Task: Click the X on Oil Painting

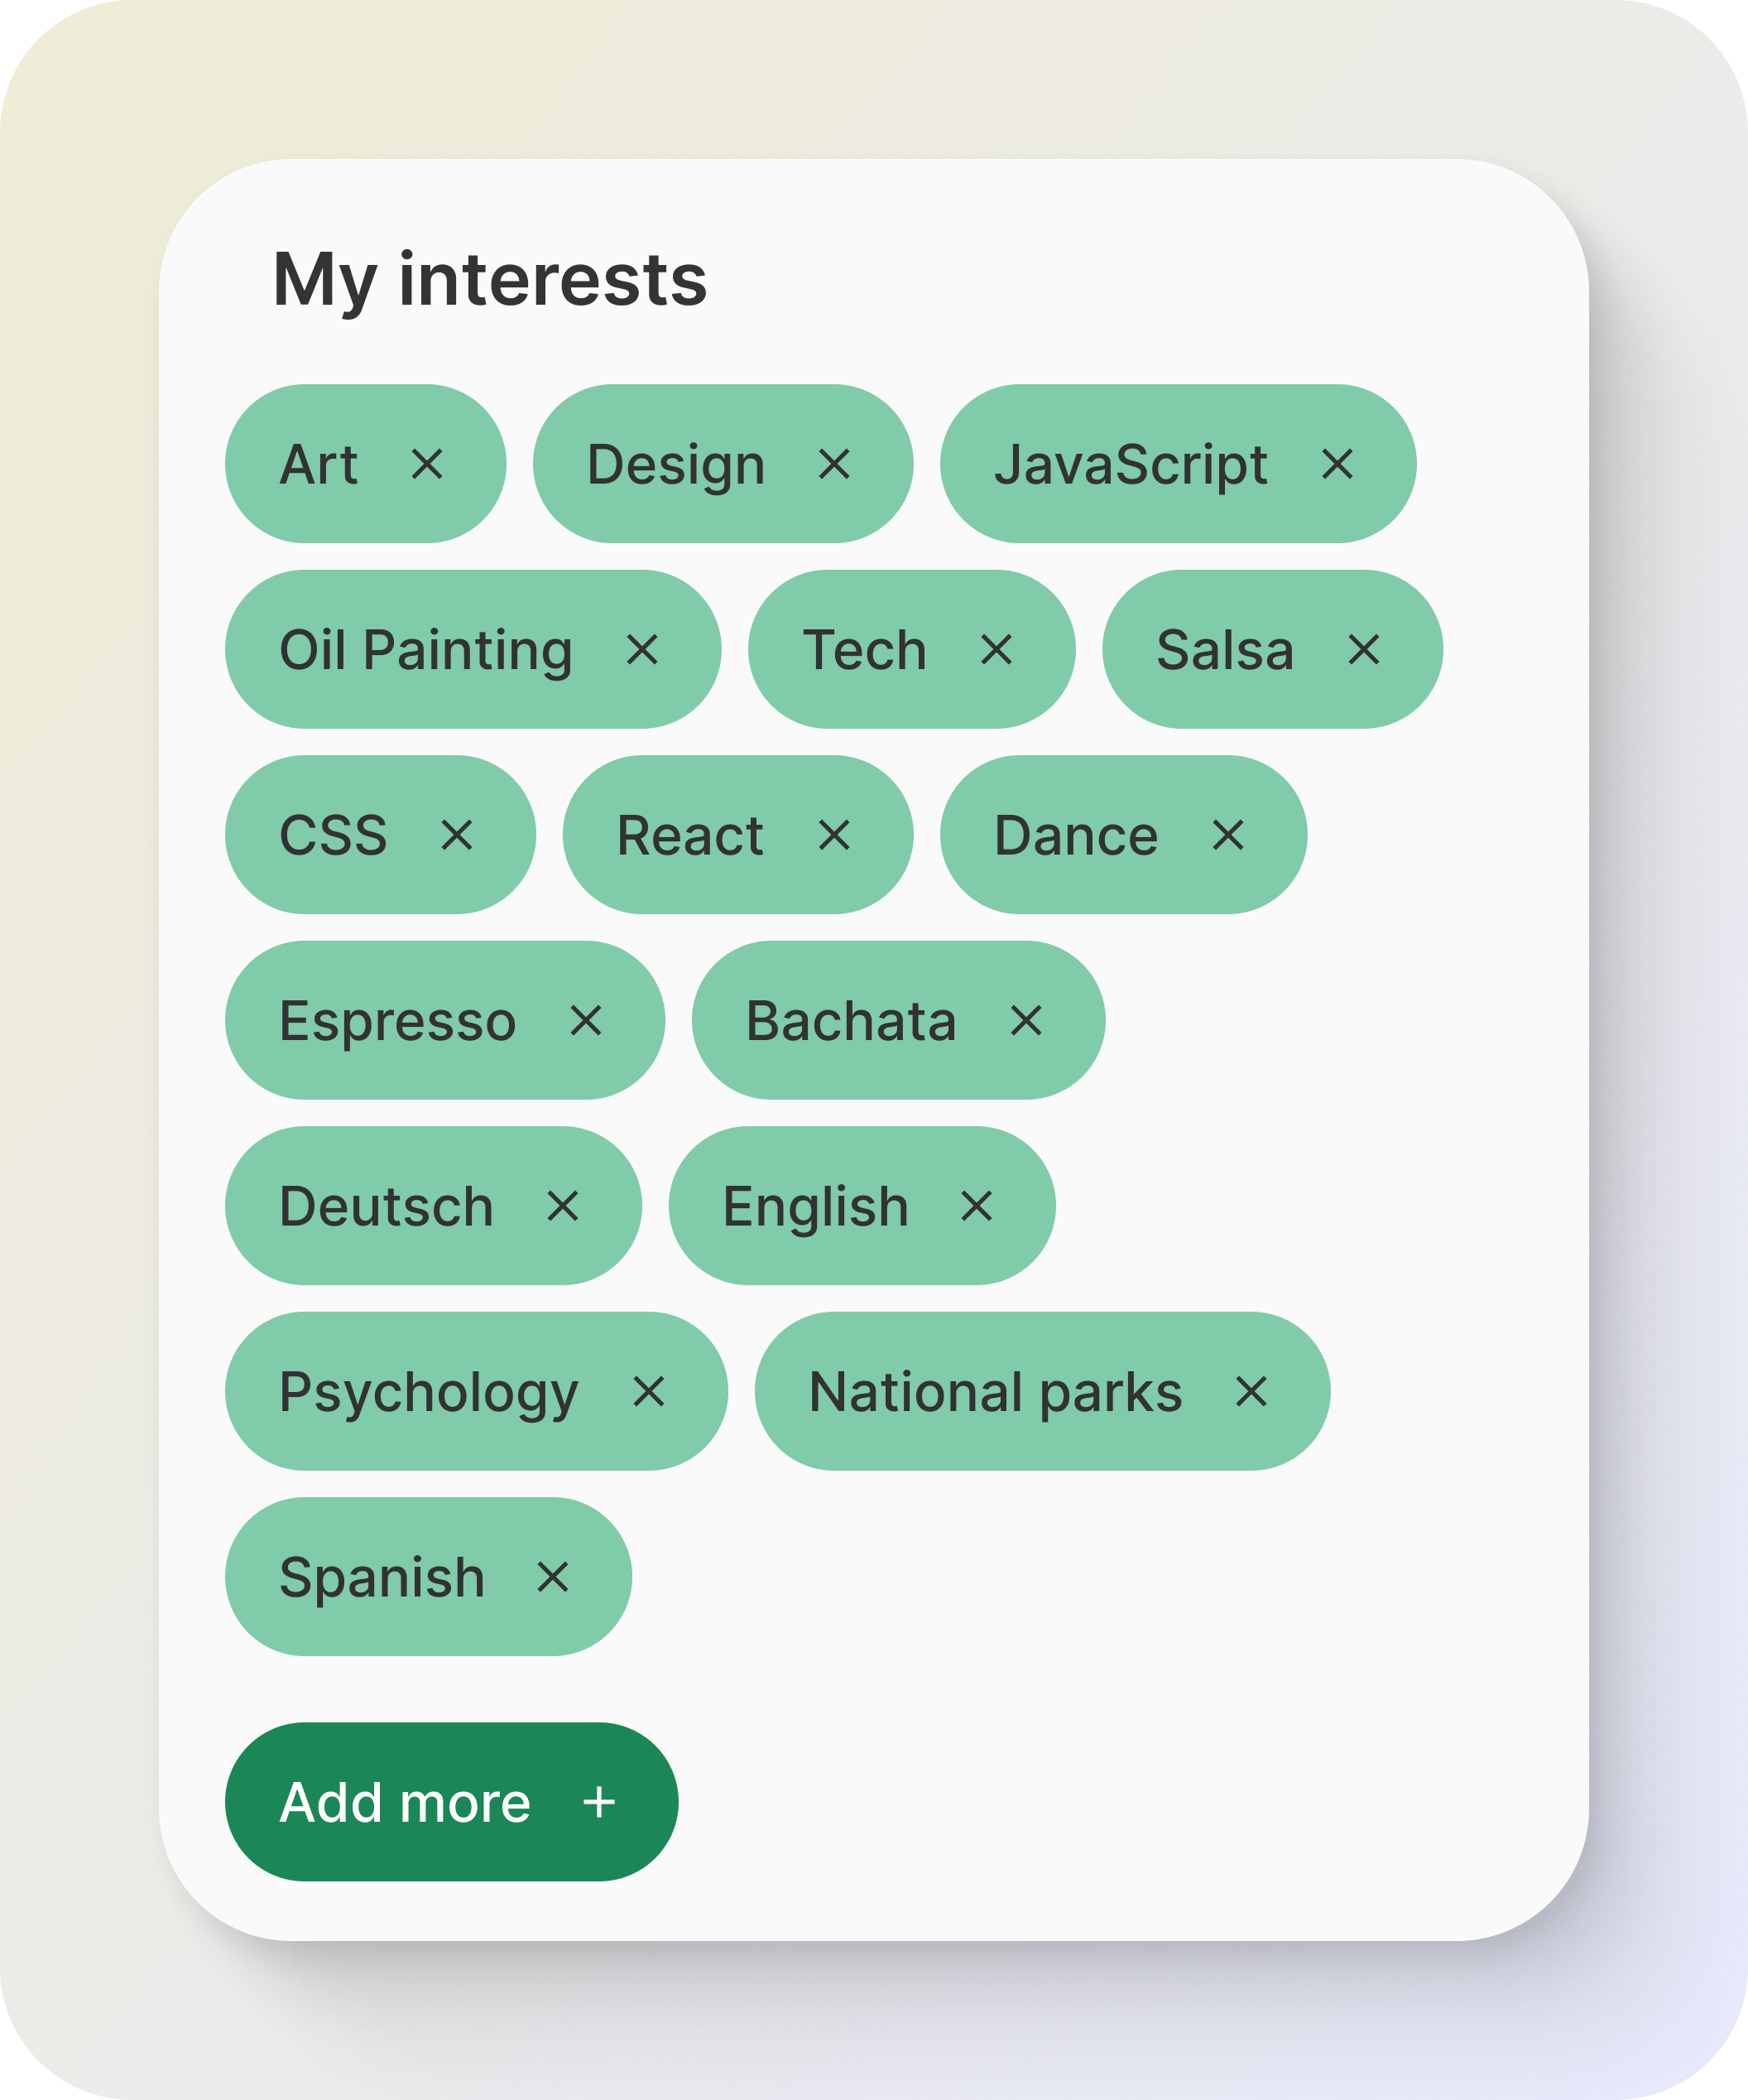Action: tap(641, 650)
